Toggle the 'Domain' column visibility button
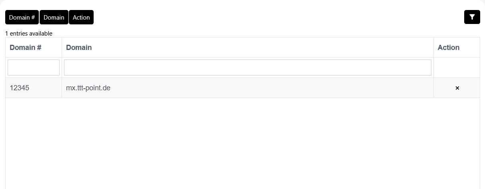This screenshot has height=189, width=485. click(54, 17)
